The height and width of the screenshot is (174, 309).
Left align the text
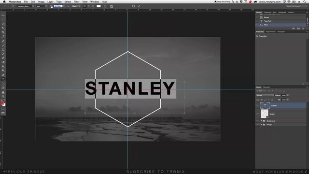(x=85, y=6)
